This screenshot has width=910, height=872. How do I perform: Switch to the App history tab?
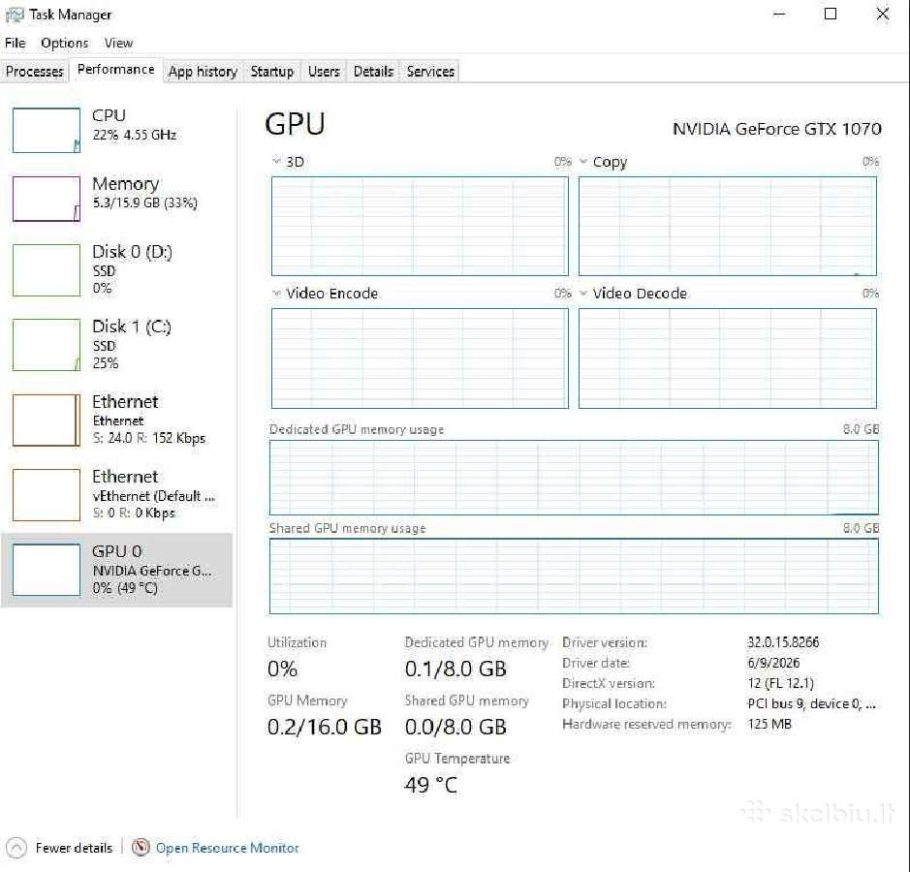[203, 72]
